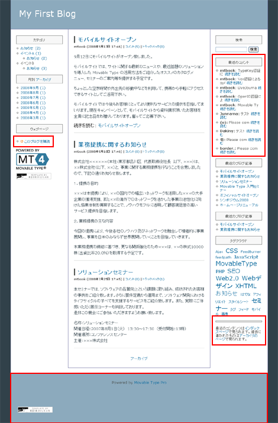Click the template credit badge in footer
Screen dimensions: 278x423
[x=35, y=409]
